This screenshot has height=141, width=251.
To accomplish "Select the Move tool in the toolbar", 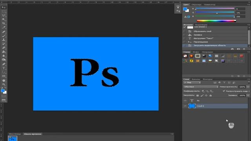I will [x=4, y=7].
